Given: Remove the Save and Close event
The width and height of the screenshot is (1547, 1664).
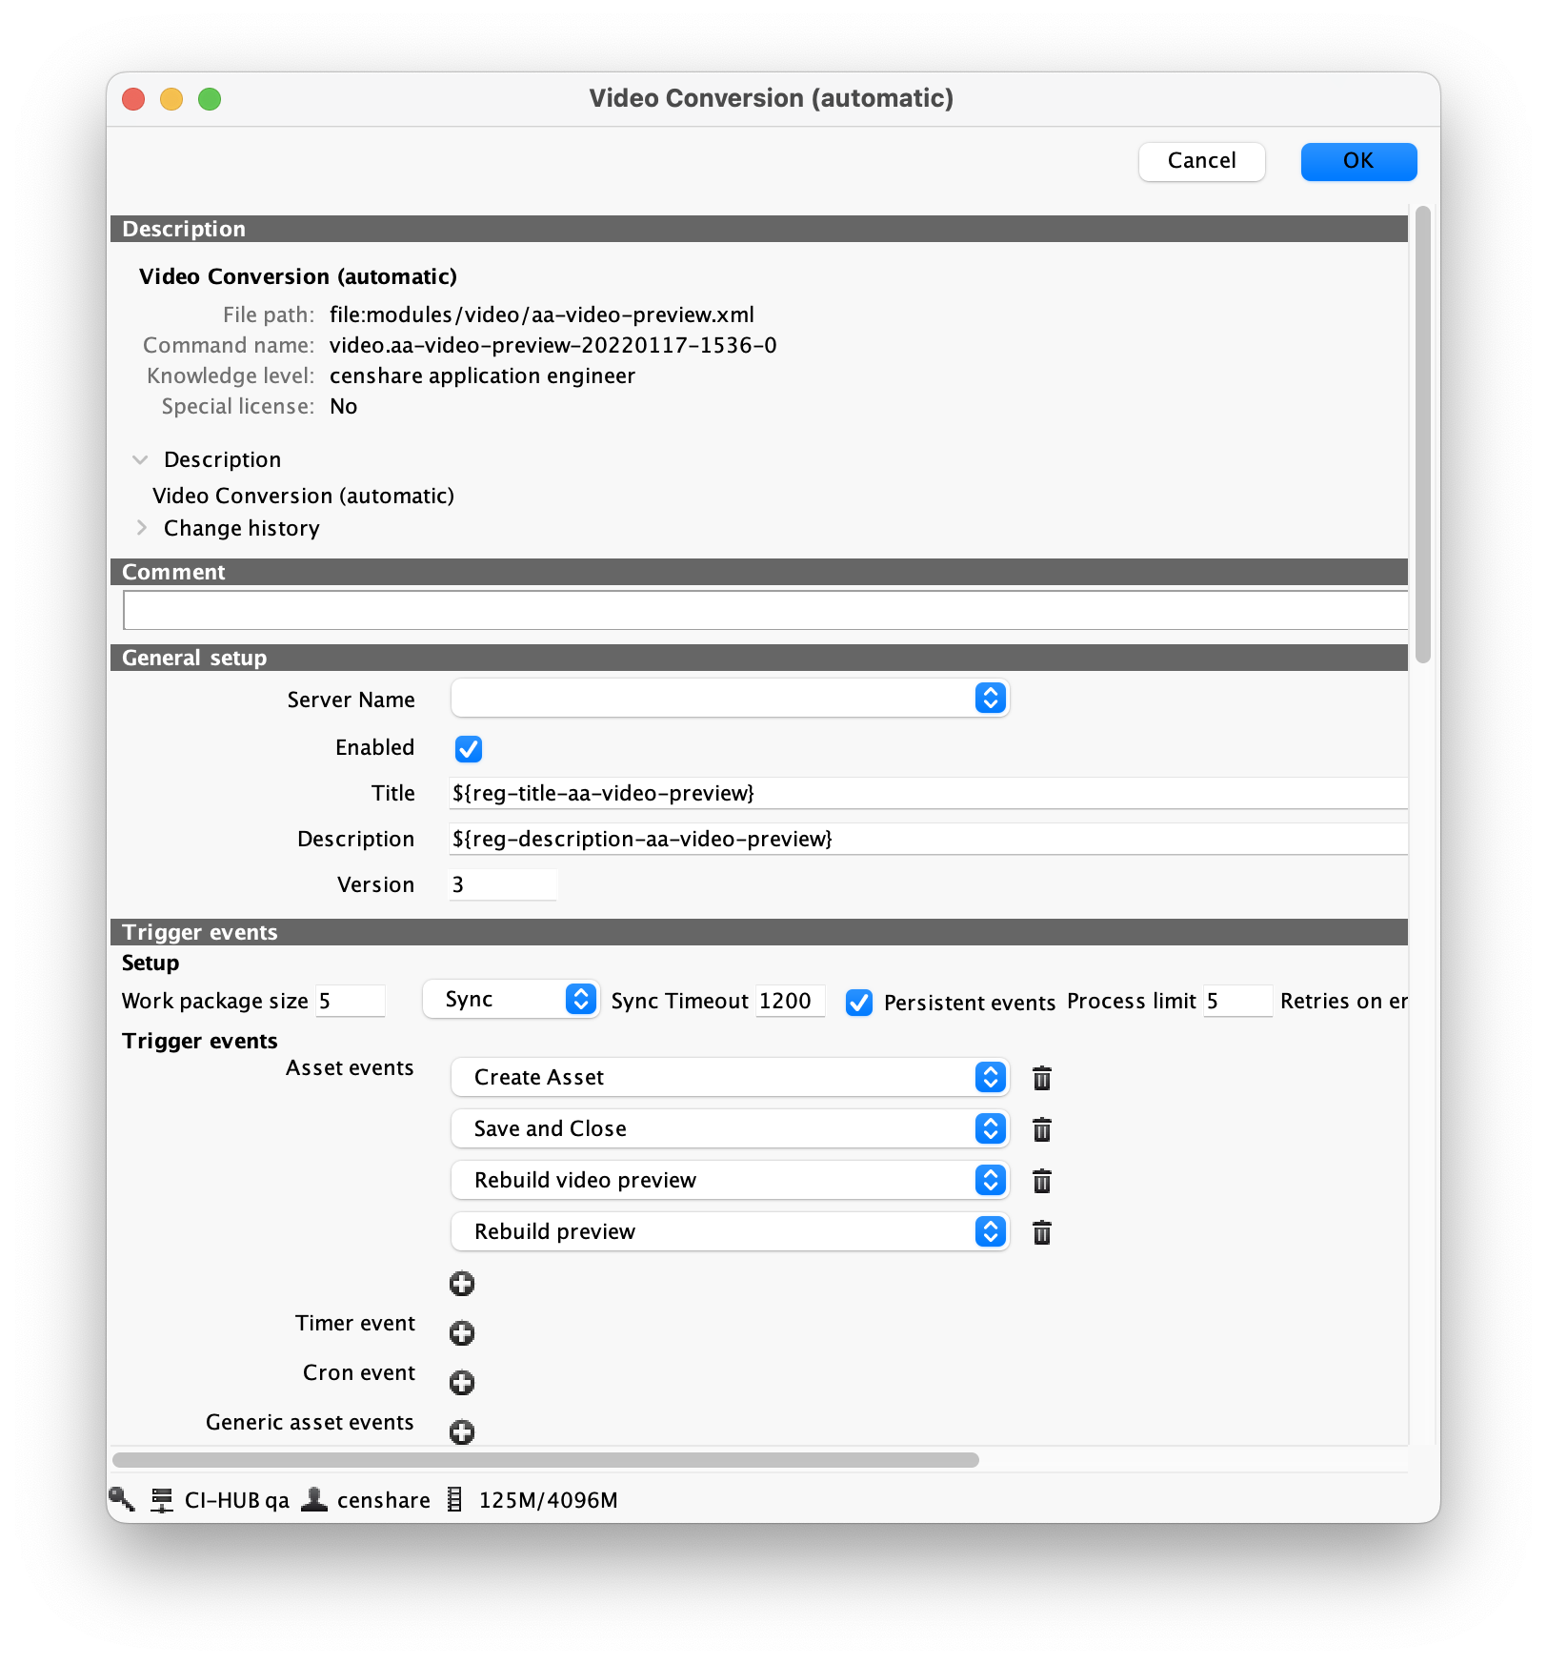Looking at the screenshot, I should click(1041, 1129).
